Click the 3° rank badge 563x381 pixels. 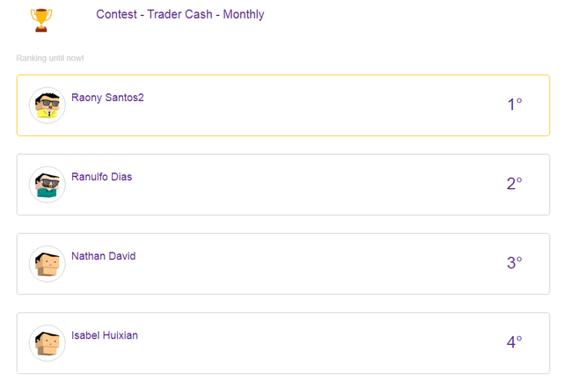coord(515,263)
